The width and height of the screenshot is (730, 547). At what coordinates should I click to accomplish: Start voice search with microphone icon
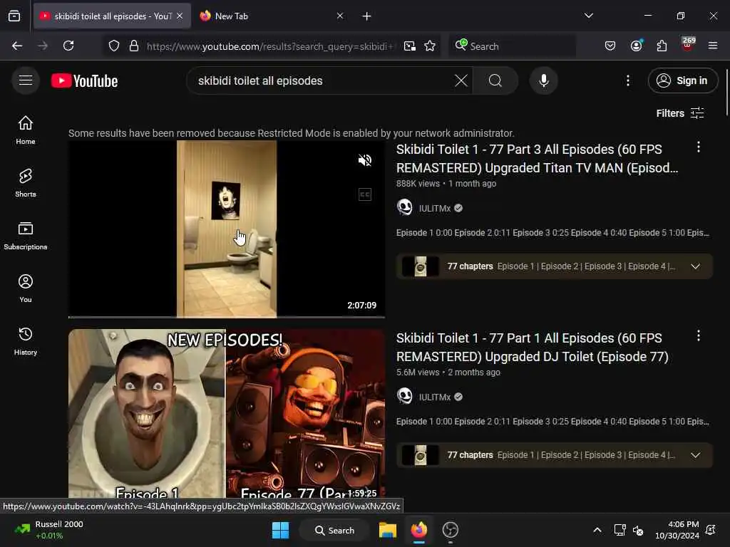(x=543, y=80)
